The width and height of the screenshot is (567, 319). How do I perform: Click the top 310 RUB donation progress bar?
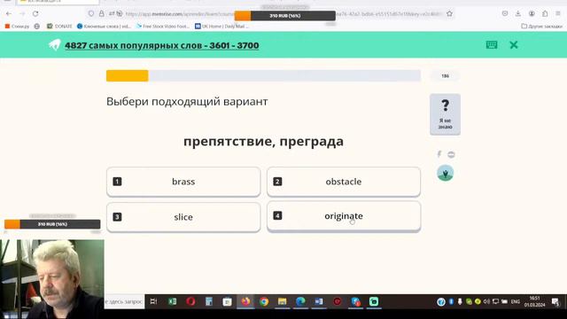[x=285, y=16]
